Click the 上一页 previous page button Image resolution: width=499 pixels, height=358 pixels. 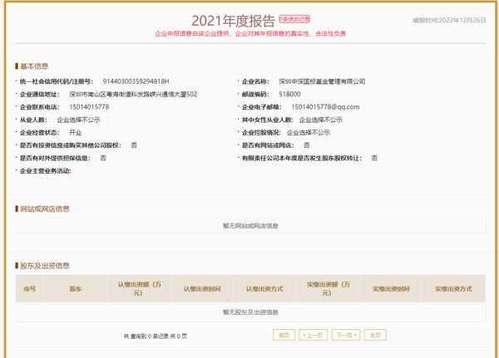[313, 335]
